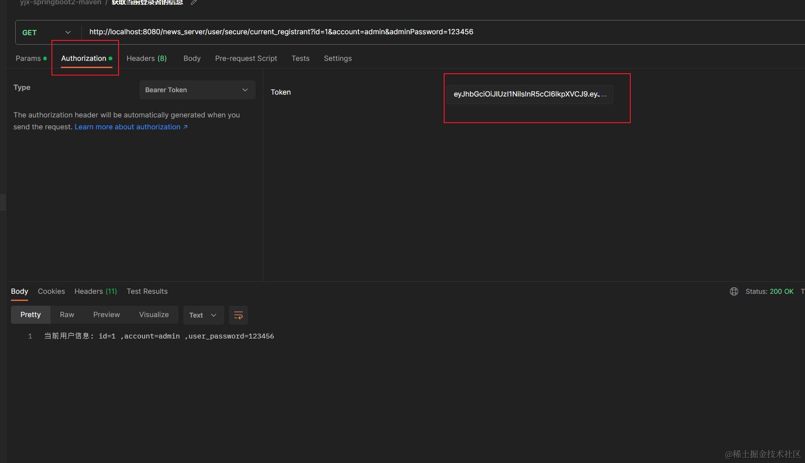Screen dimensions: 805x463
Task: View the response Cookies tab
Action: [x=51, y=291]
